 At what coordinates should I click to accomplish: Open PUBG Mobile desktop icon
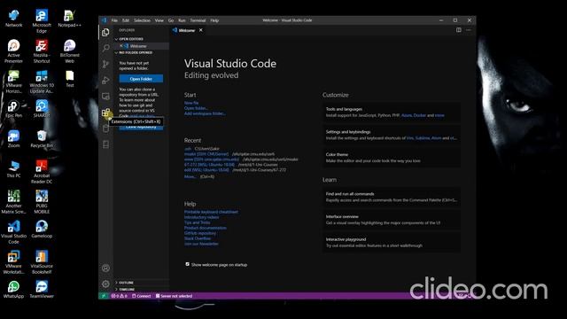[42, 202]
